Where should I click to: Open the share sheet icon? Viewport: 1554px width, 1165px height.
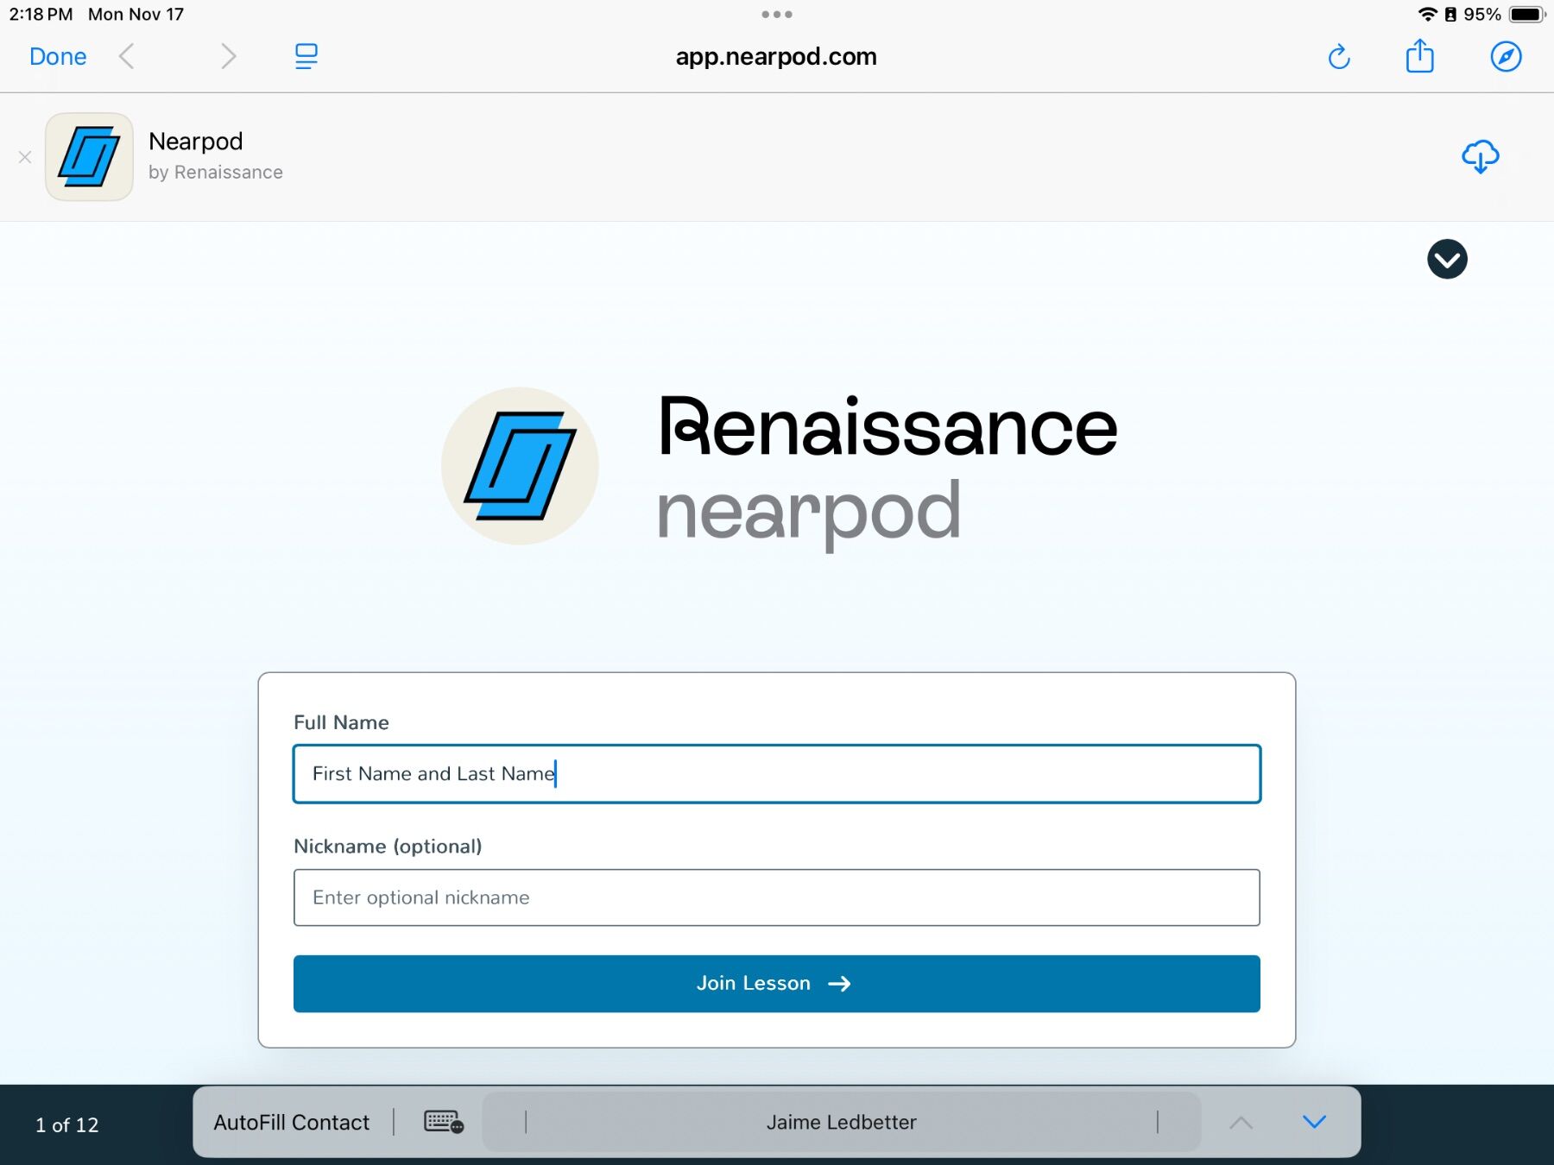[1420, 57]
